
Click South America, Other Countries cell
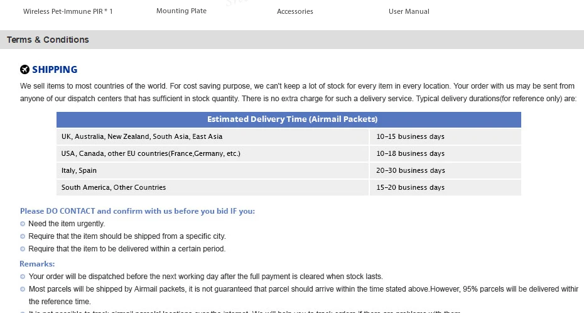[212, 187]
